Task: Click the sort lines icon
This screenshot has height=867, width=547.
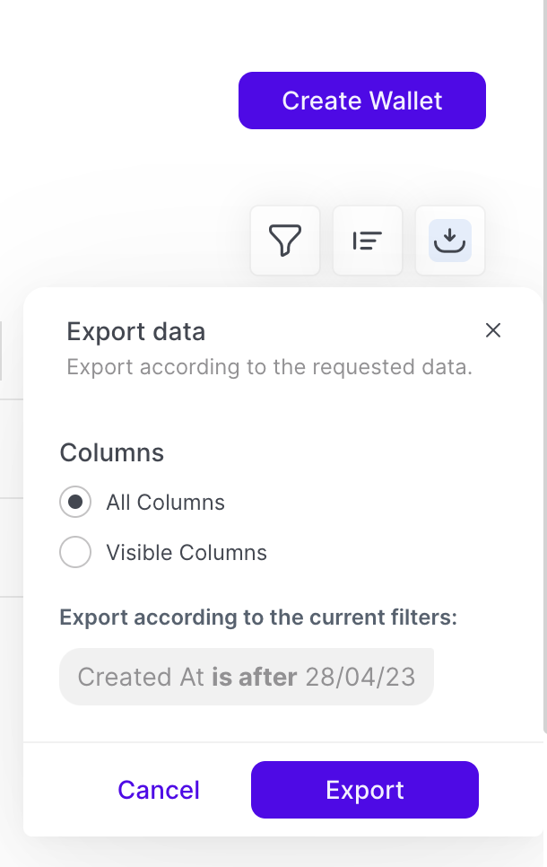Action: [367, 241]
